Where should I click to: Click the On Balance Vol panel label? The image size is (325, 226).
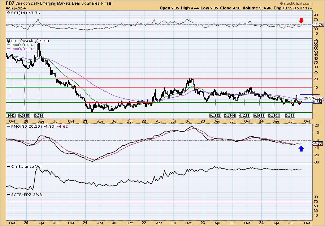pos(26,167)
